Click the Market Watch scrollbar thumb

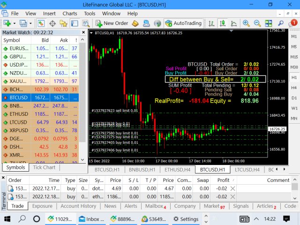click(82, 92)
